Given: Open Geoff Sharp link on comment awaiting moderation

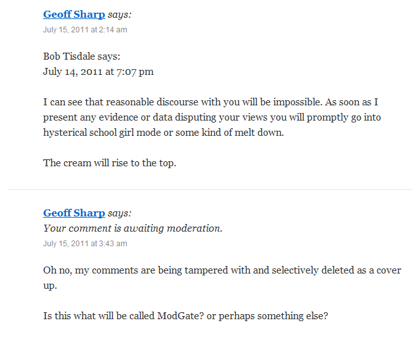Looking at the screenshot, I should pyautogui.click(x=74, y=213).
